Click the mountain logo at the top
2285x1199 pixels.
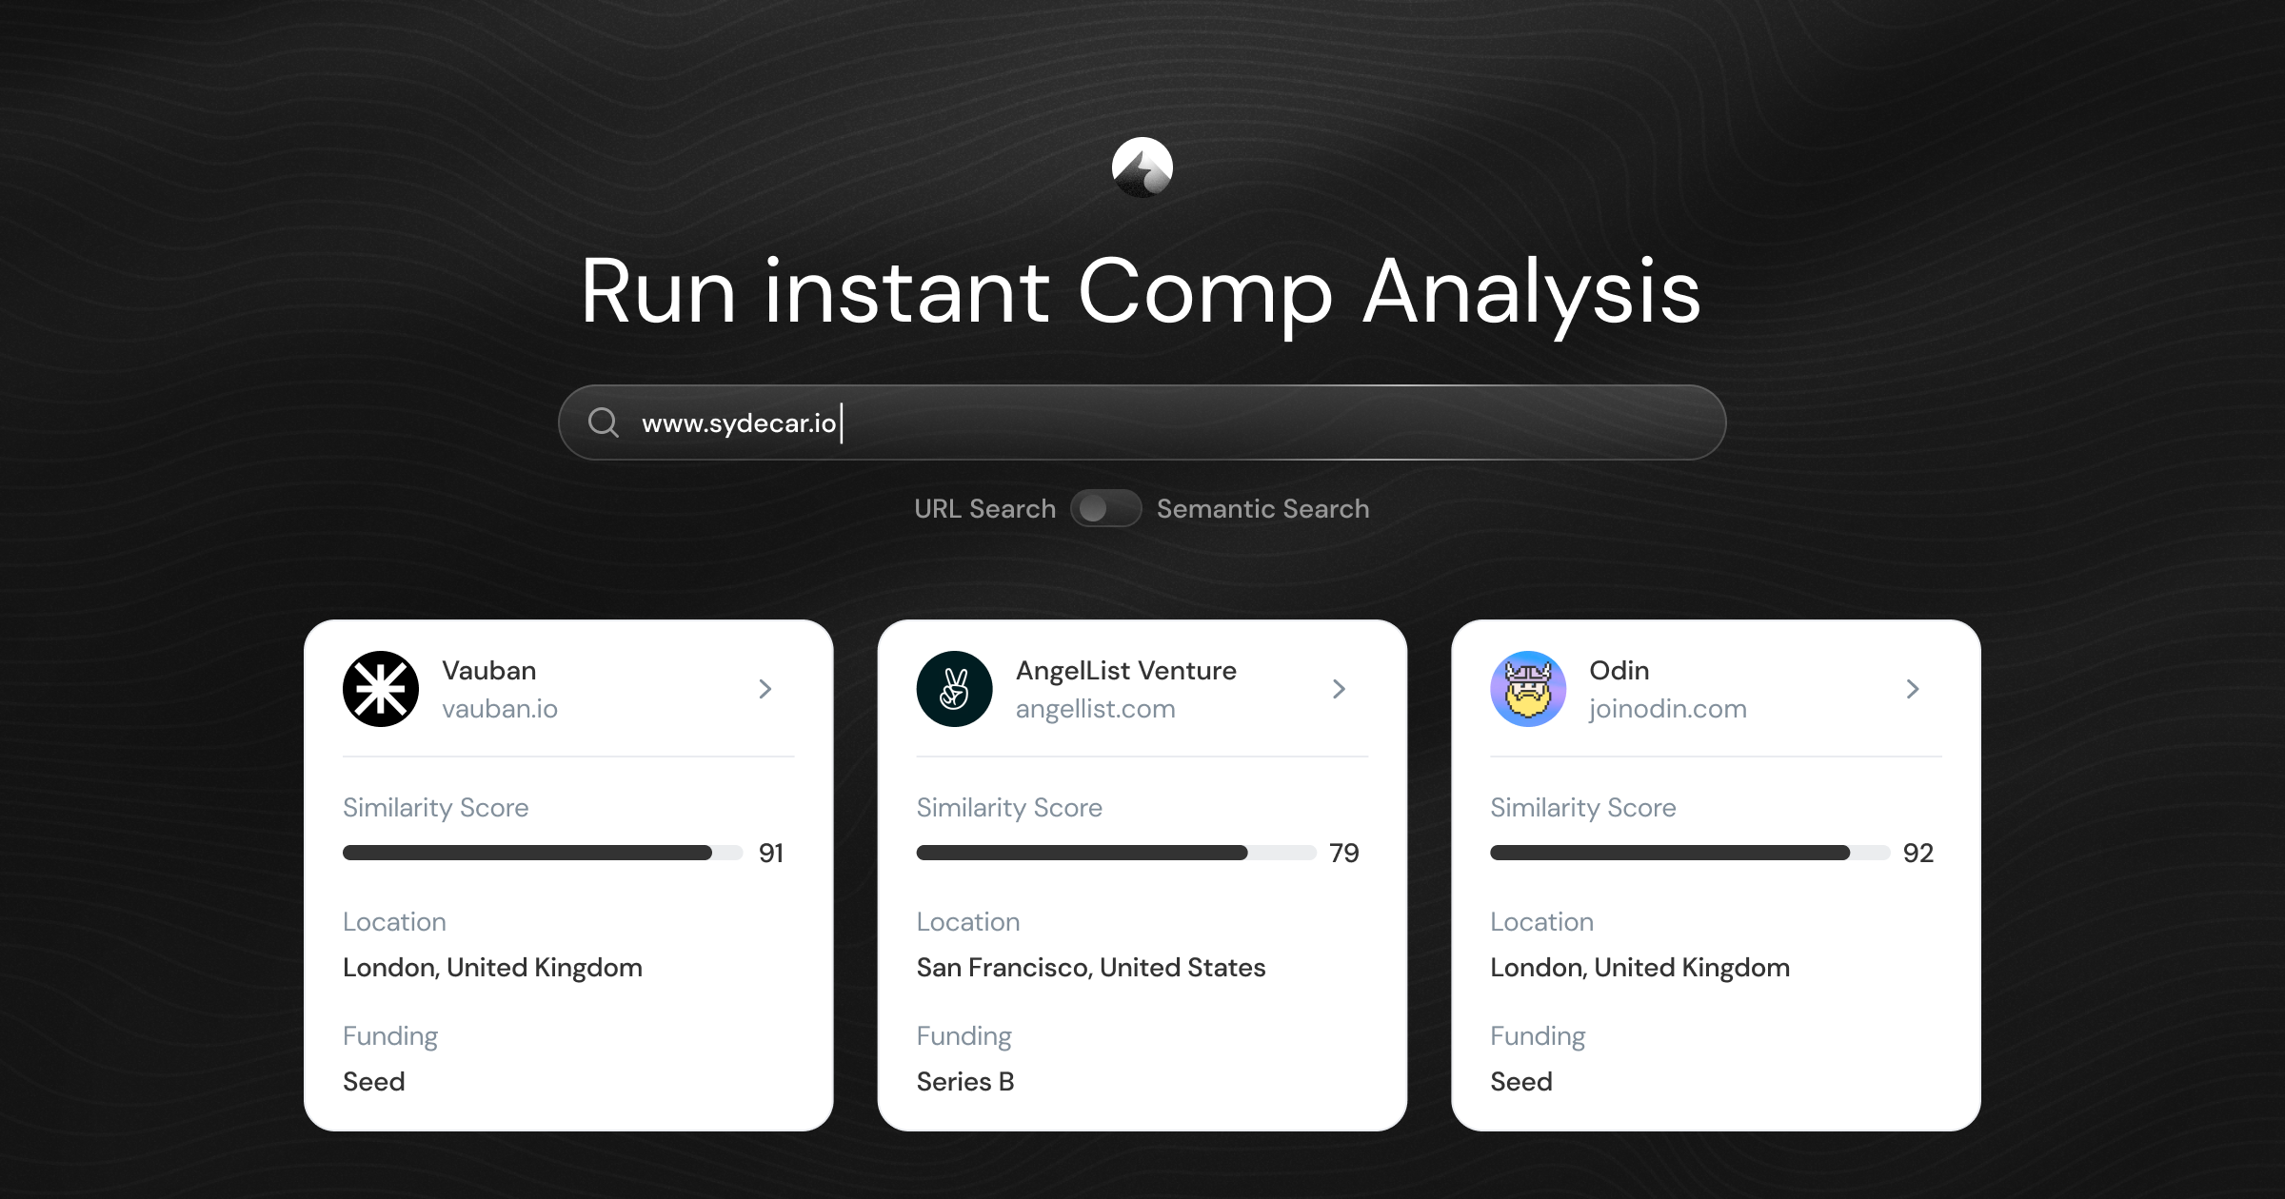[1142, 168]
